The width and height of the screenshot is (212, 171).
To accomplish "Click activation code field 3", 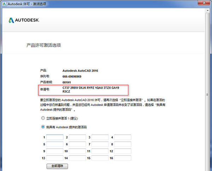I will (100, 137).
